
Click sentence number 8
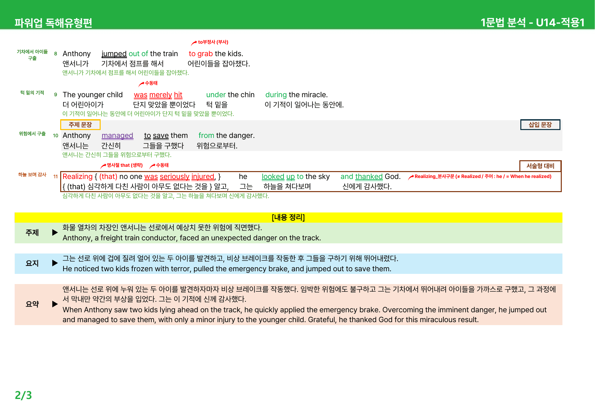pyautogui.click(x=56, y=54)
